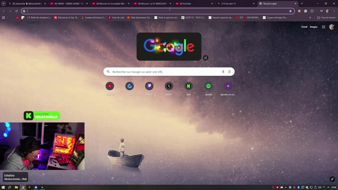The height and width of the screenshot is (190, 338).
Task: Customize this page with pencil icon
Action: 332,179
